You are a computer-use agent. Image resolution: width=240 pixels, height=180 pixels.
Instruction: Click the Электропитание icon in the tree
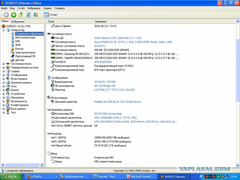(12, 52)
